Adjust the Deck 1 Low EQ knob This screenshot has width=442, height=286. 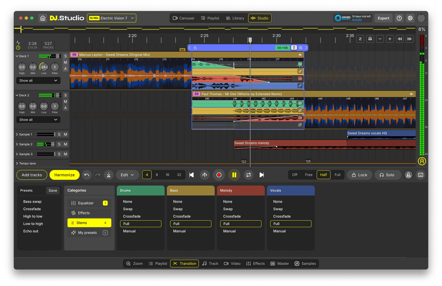(44, 67)
